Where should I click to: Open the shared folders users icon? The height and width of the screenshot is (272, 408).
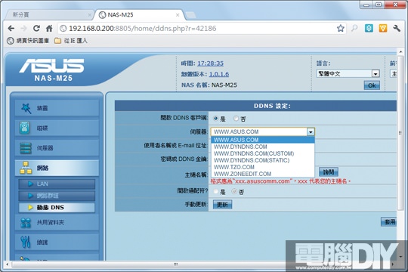tap(26, 223)
